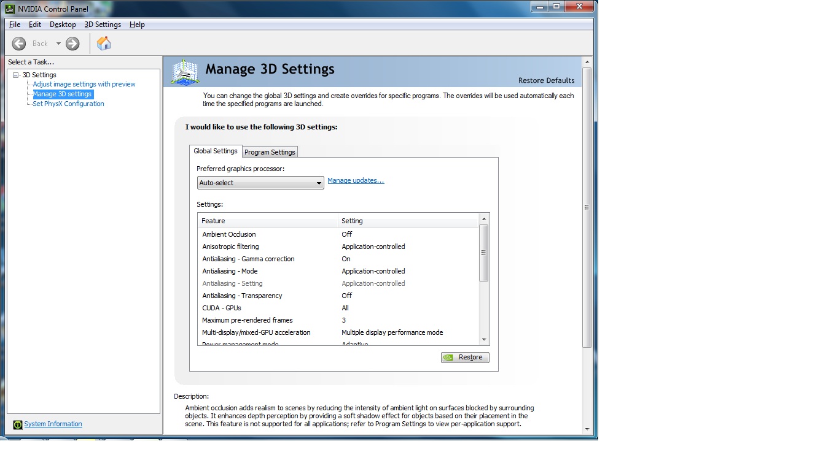Click main page scroll down arrow

tap(587, 429)
